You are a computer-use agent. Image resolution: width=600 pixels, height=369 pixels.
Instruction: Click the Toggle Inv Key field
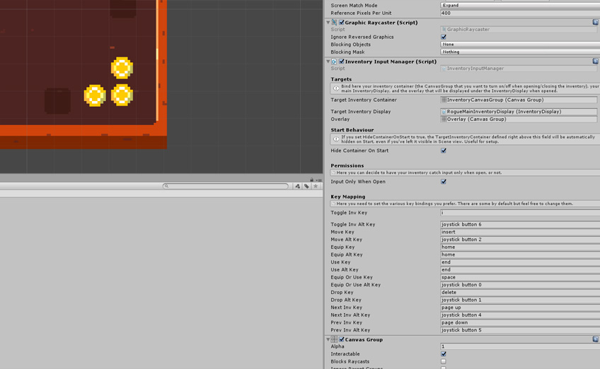coord(520,213)
